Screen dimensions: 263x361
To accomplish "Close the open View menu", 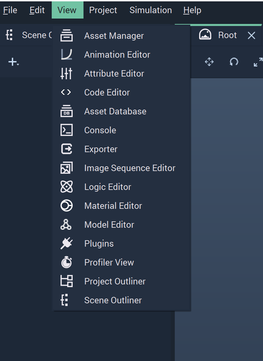I will pos(67,10).
